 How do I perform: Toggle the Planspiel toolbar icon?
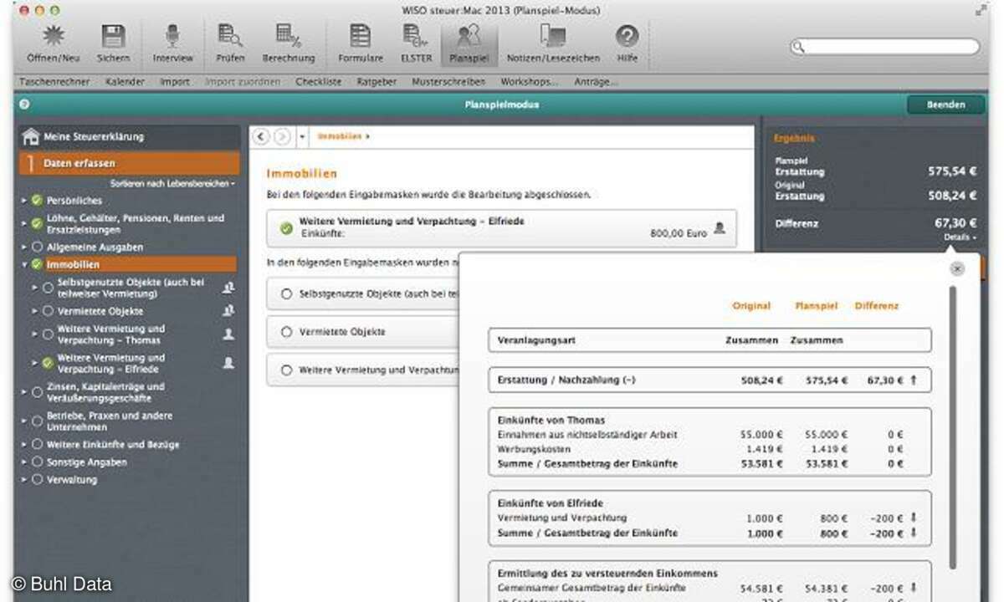[469, 37]
